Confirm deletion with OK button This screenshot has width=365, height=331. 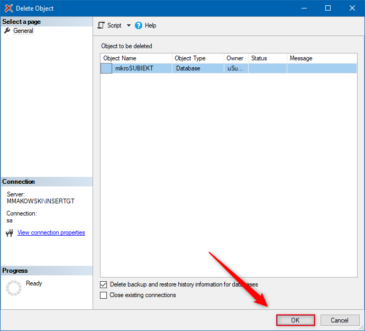coord(295,320)
